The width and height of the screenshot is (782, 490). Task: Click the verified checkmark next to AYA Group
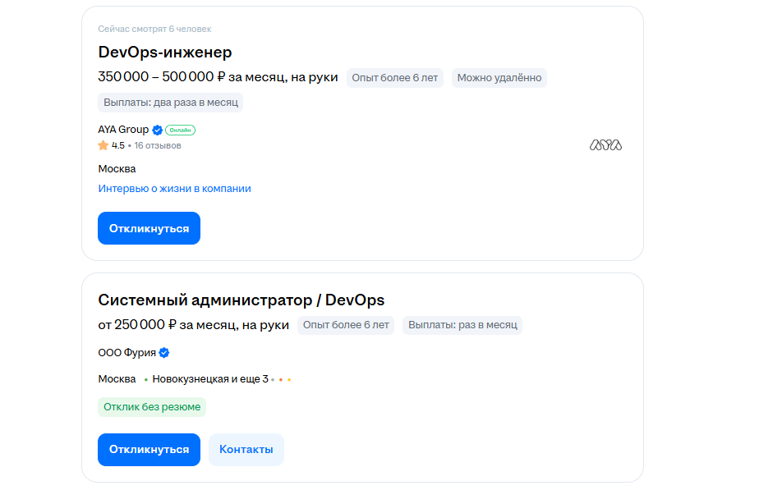pyautogui.click(x=156, y=129)
